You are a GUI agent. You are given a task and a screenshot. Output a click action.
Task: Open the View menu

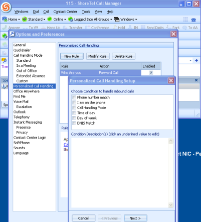click(98, 12)
